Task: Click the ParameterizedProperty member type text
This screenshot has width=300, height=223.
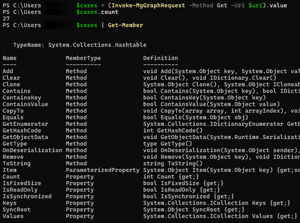Action: click(x=102, y=170)
